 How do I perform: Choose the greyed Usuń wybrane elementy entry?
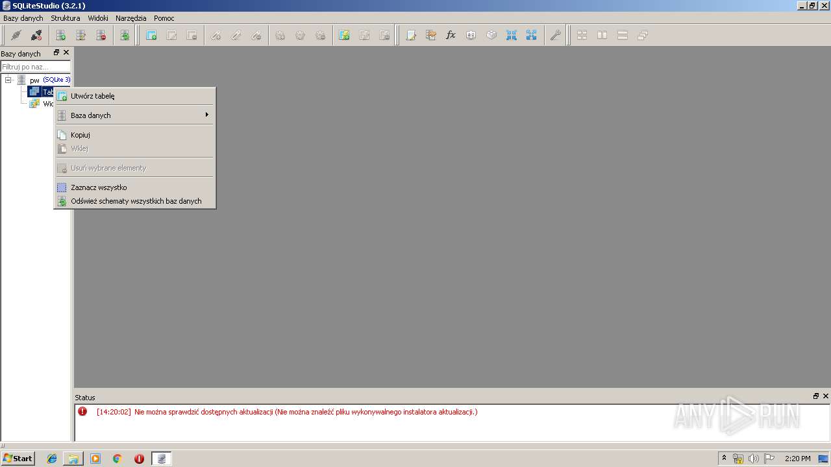[x=134, y=168]
